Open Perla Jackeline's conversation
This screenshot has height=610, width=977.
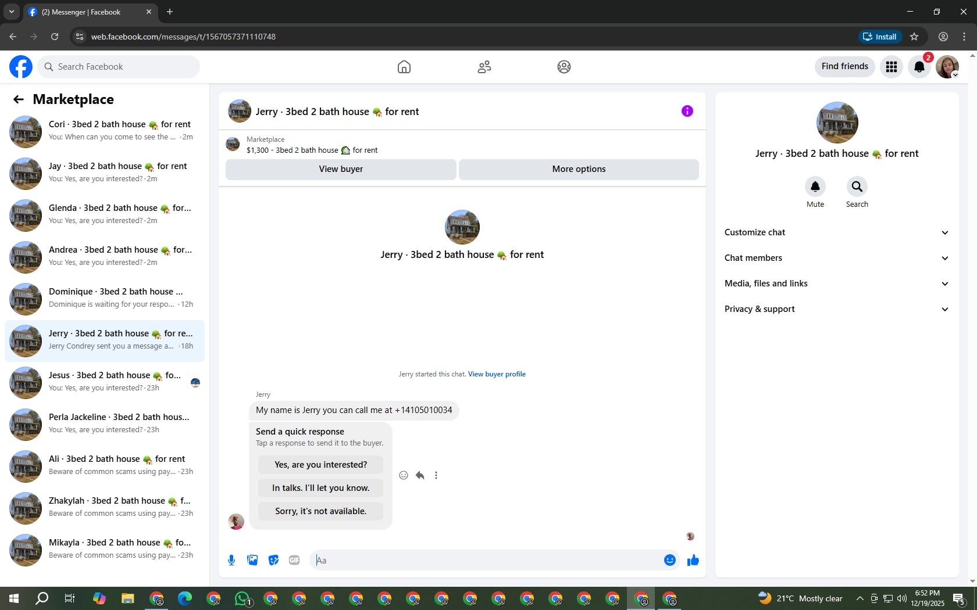point(105,424)
